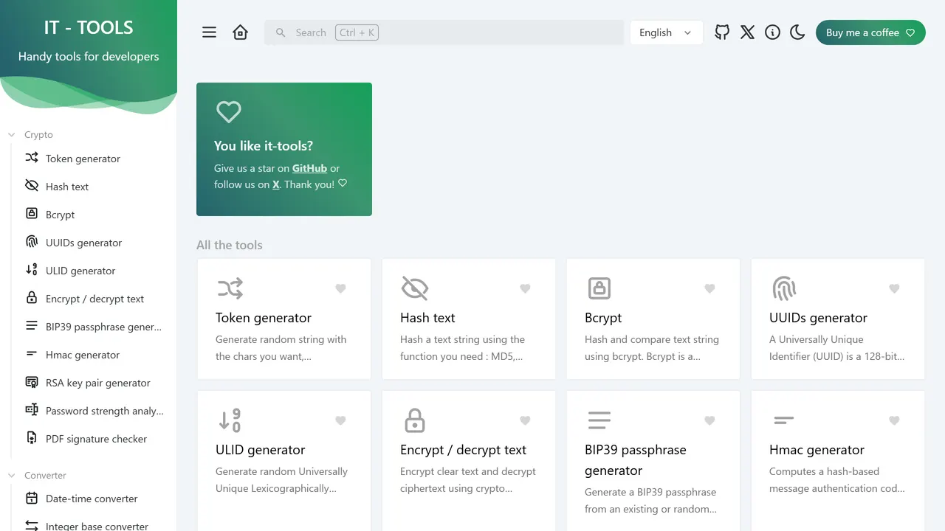Image resolution: width=945 pixels, height=531 pixels.
Task: Favorite the Encrypt / decrypt text card
Action: coord(525,420)
